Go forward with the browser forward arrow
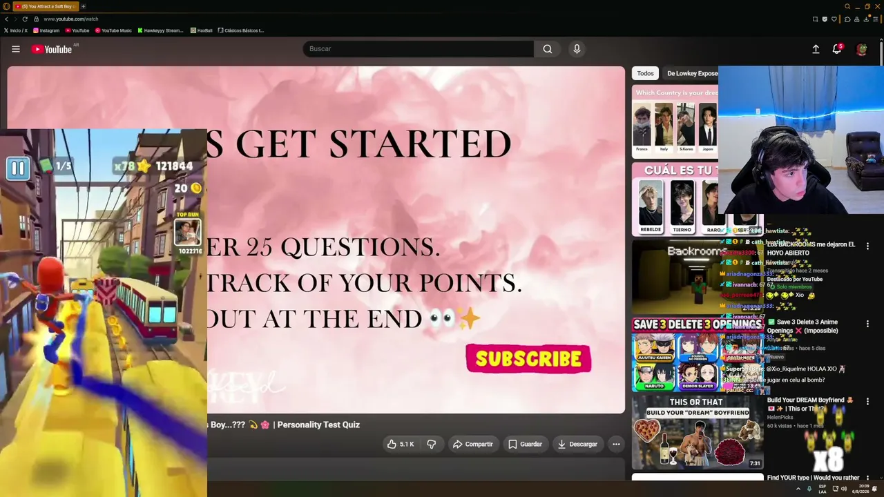 15,19
